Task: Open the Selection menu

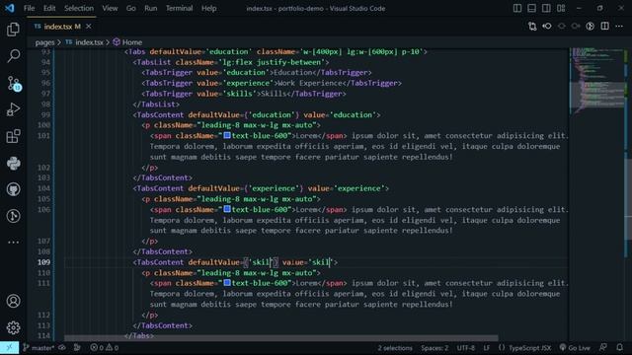Action: click(x=79, y=8)
